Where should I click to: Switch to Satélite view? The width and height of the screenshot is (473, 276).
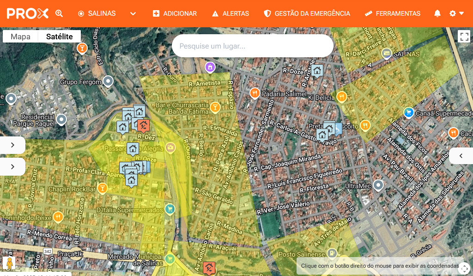tap(60, 37)
